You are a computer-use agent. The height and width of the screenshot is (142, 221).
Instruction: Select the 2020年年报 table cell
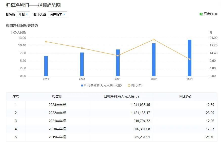pos(57,129)
